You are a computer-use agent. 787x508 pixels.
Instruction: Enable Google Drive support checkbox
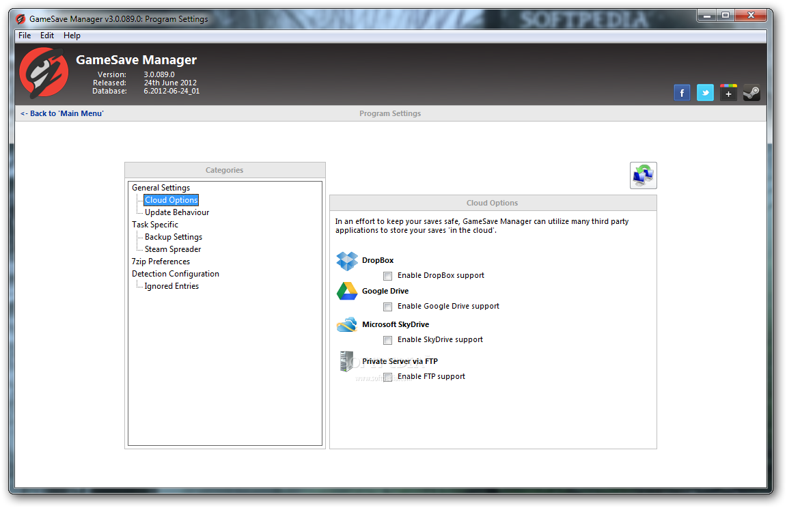pos(387,307)
